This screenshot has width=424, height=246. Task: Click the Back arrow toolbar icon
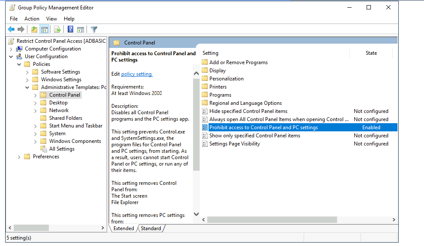coord(11,30)
